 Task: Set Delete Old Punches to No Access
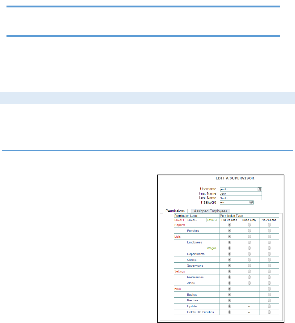tap(269, 312)
